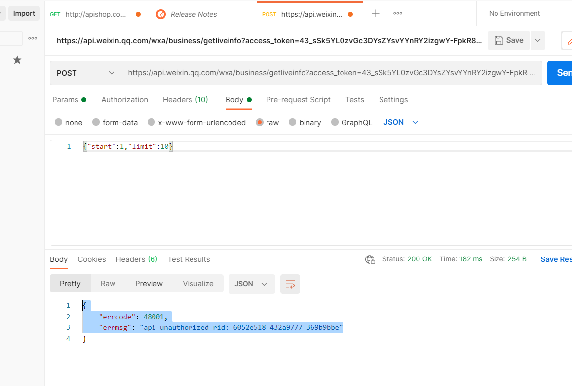Click Save Response link
Viewport: 572px width, 386px height.
556,259
